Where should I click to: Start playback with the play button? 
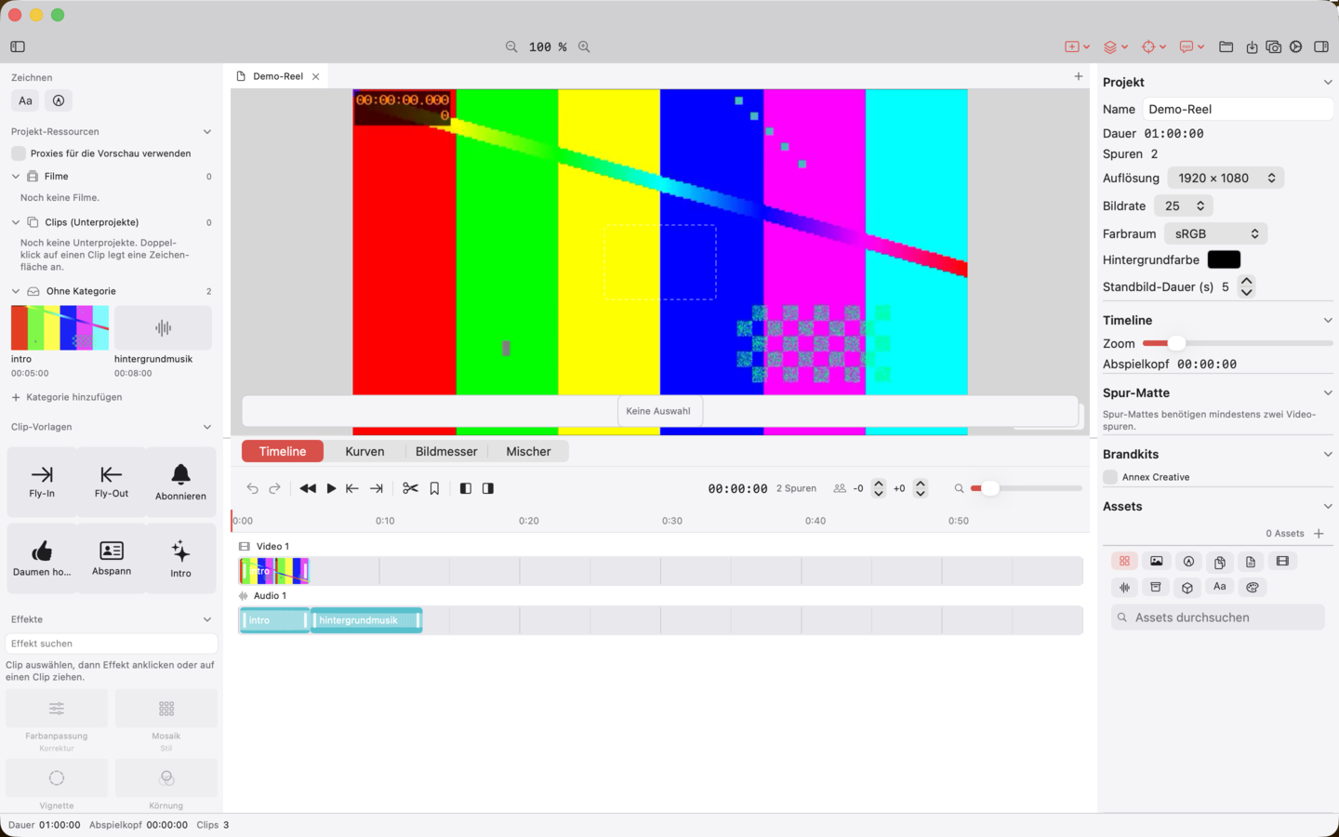coord(331,488)
